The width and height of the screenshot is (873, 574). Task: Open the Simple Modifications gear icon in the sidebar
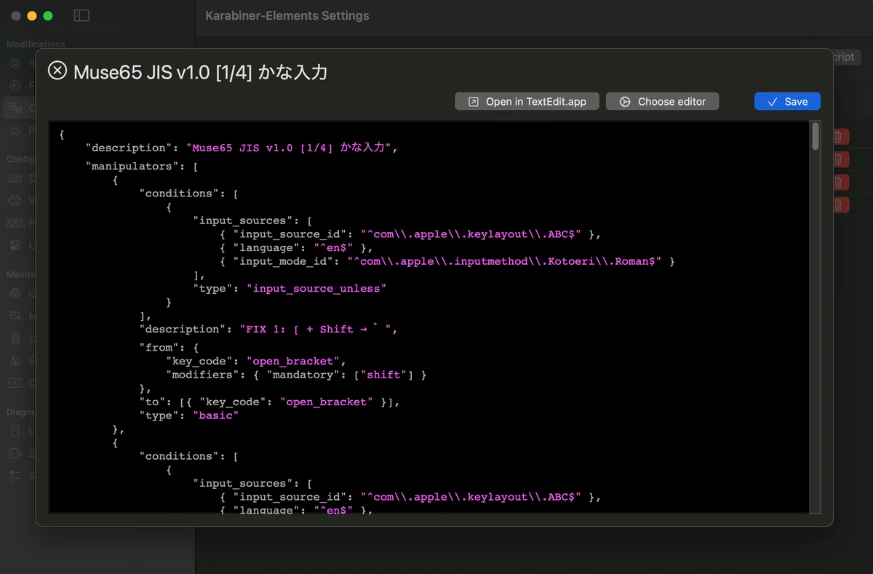(15, 63)
